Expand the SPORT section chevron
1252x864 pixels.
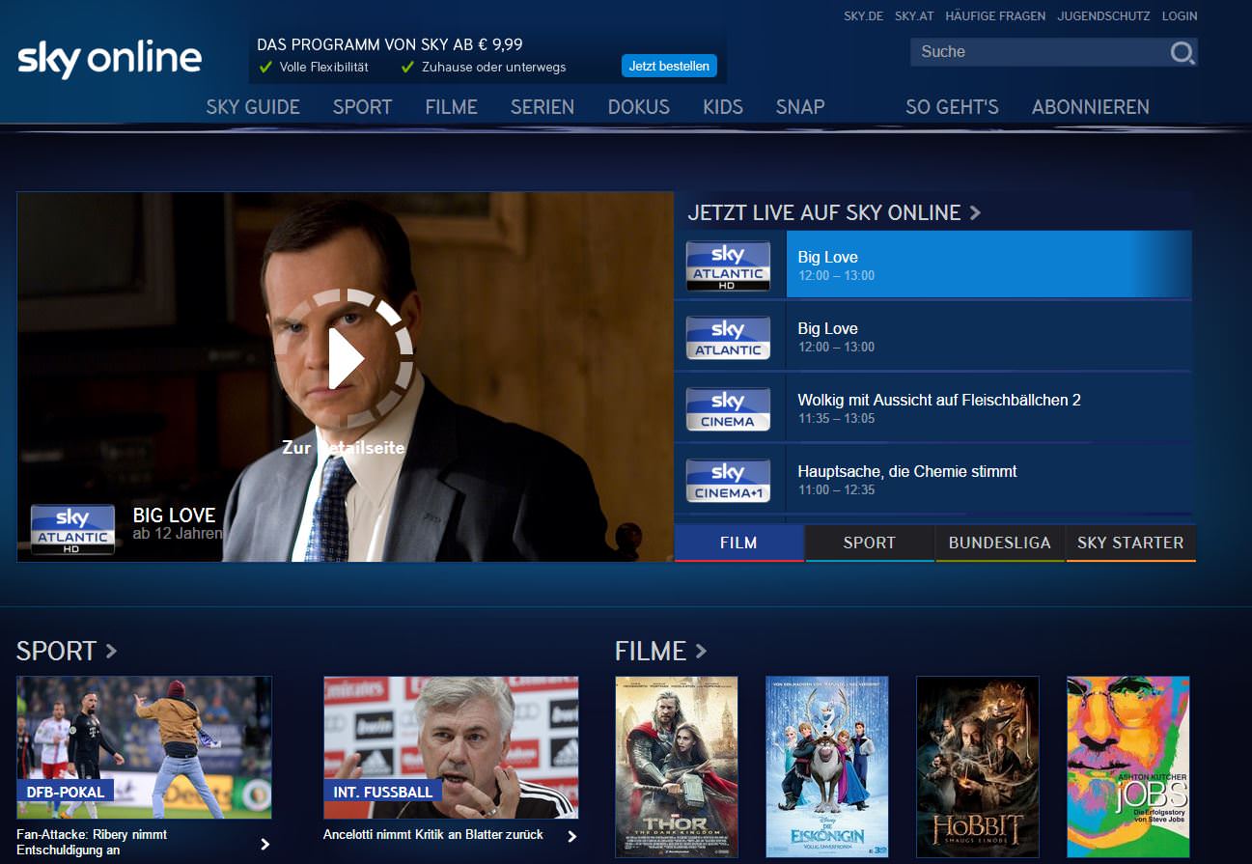pos(111,651)
